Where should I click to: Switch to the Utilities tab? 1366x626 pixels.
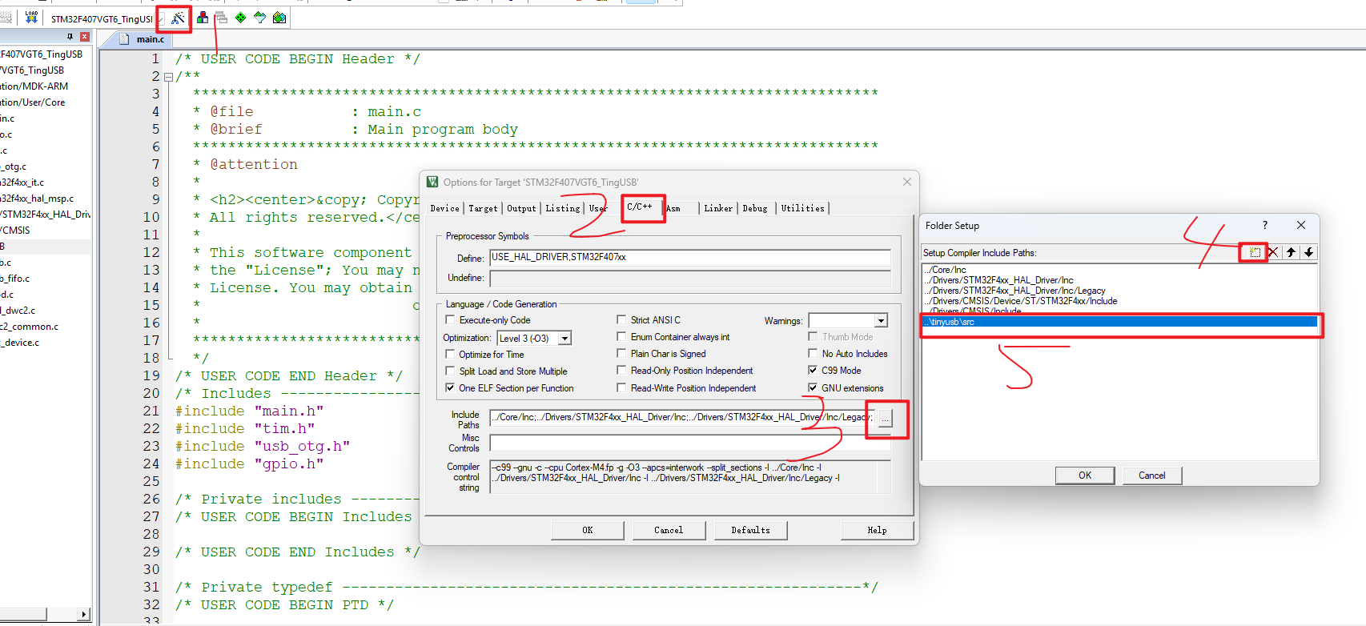tap(802, 208)
